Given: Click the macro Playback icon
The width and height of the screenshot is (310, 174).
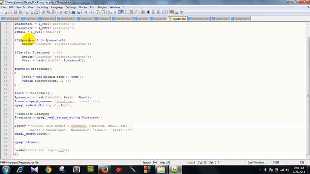Looking at the screenshot, I should 154,12.
